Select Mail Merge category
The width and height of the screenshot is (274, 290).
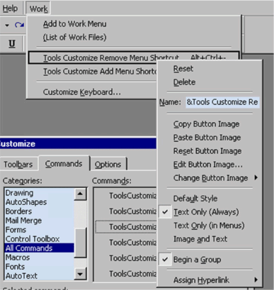click(39, 221)
